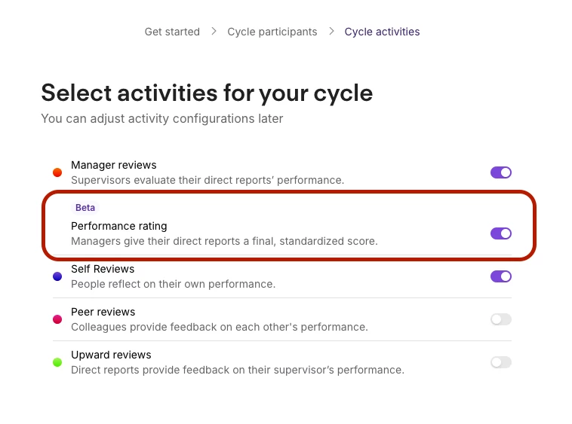This screenshot has width=572, height=424.
Task: Click the Peer reviews activity label
Action: (x=103, y=312)
